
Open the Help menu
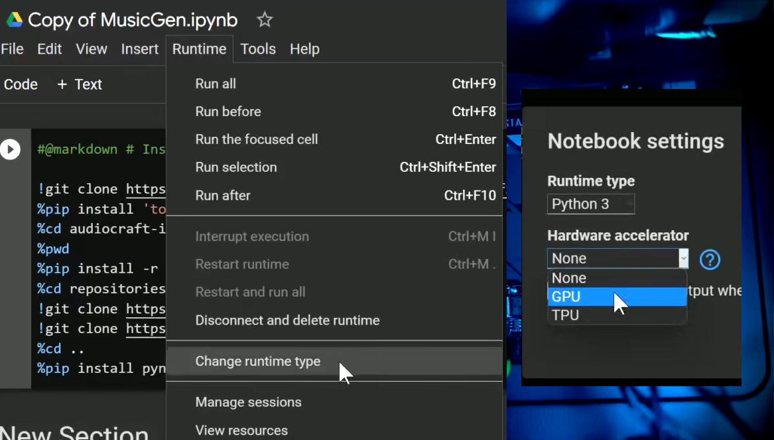[x=304, y=49]
